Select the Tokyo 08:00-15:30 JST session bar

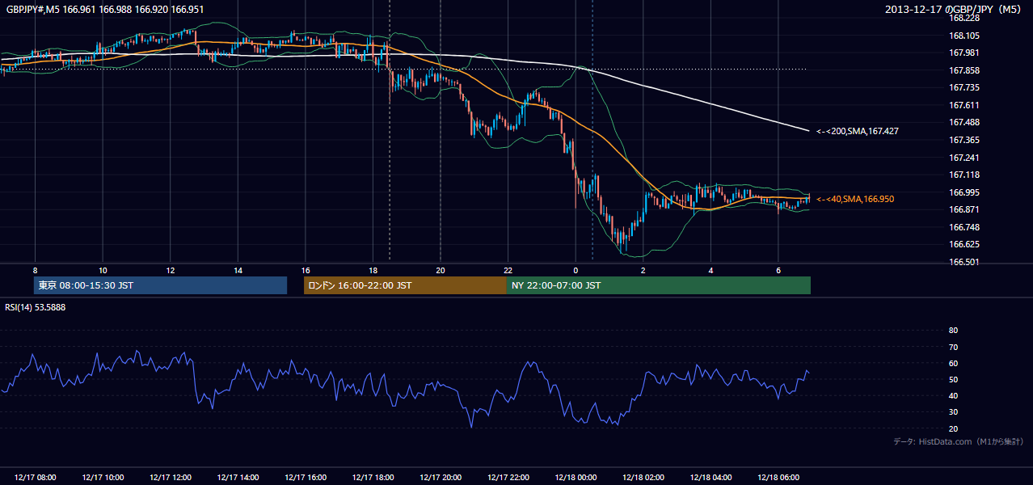(x=160, y=285)
